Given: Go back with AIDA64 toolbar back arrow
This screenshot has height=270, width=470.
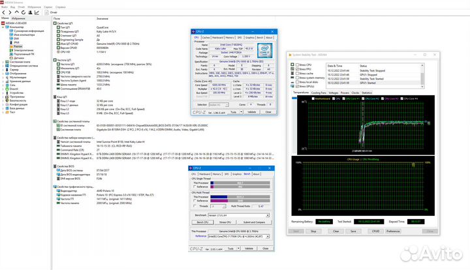Looking at the screenshot, I should click(x=4, y=12).
